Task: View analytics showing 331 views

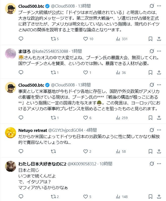Action: 118,39
